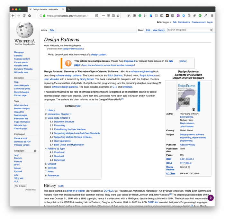Screen dimensions: 225x219
Task: Click the forward navigation arrow
Action: pyautogui.click(x=19, y=16)
